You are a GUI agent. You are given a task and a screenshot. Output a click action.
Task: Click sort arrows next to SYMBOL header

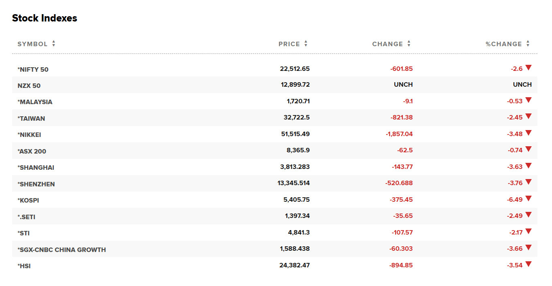click(x=53, y=44)
